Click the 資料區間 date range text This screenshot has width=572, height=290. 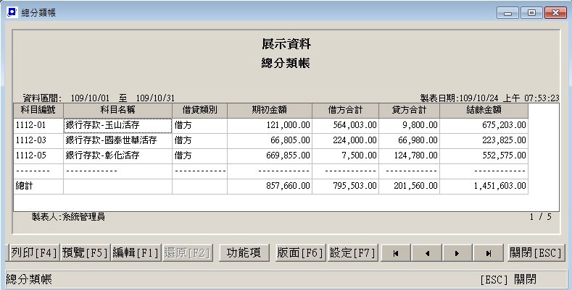tap(99, 98)
